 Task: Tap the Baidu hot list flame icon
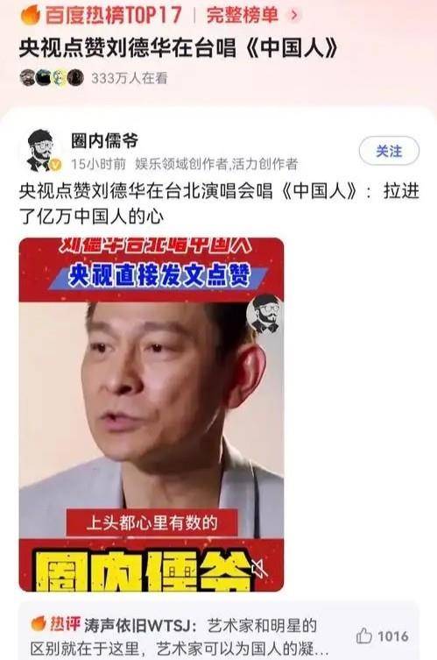click(31, 15)
